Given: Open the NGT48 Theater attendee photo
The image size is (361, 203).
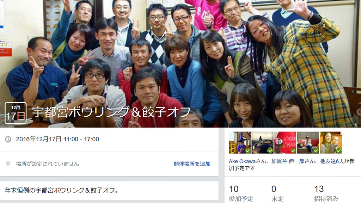Looking at the screenshot, I should pos(285,142).
